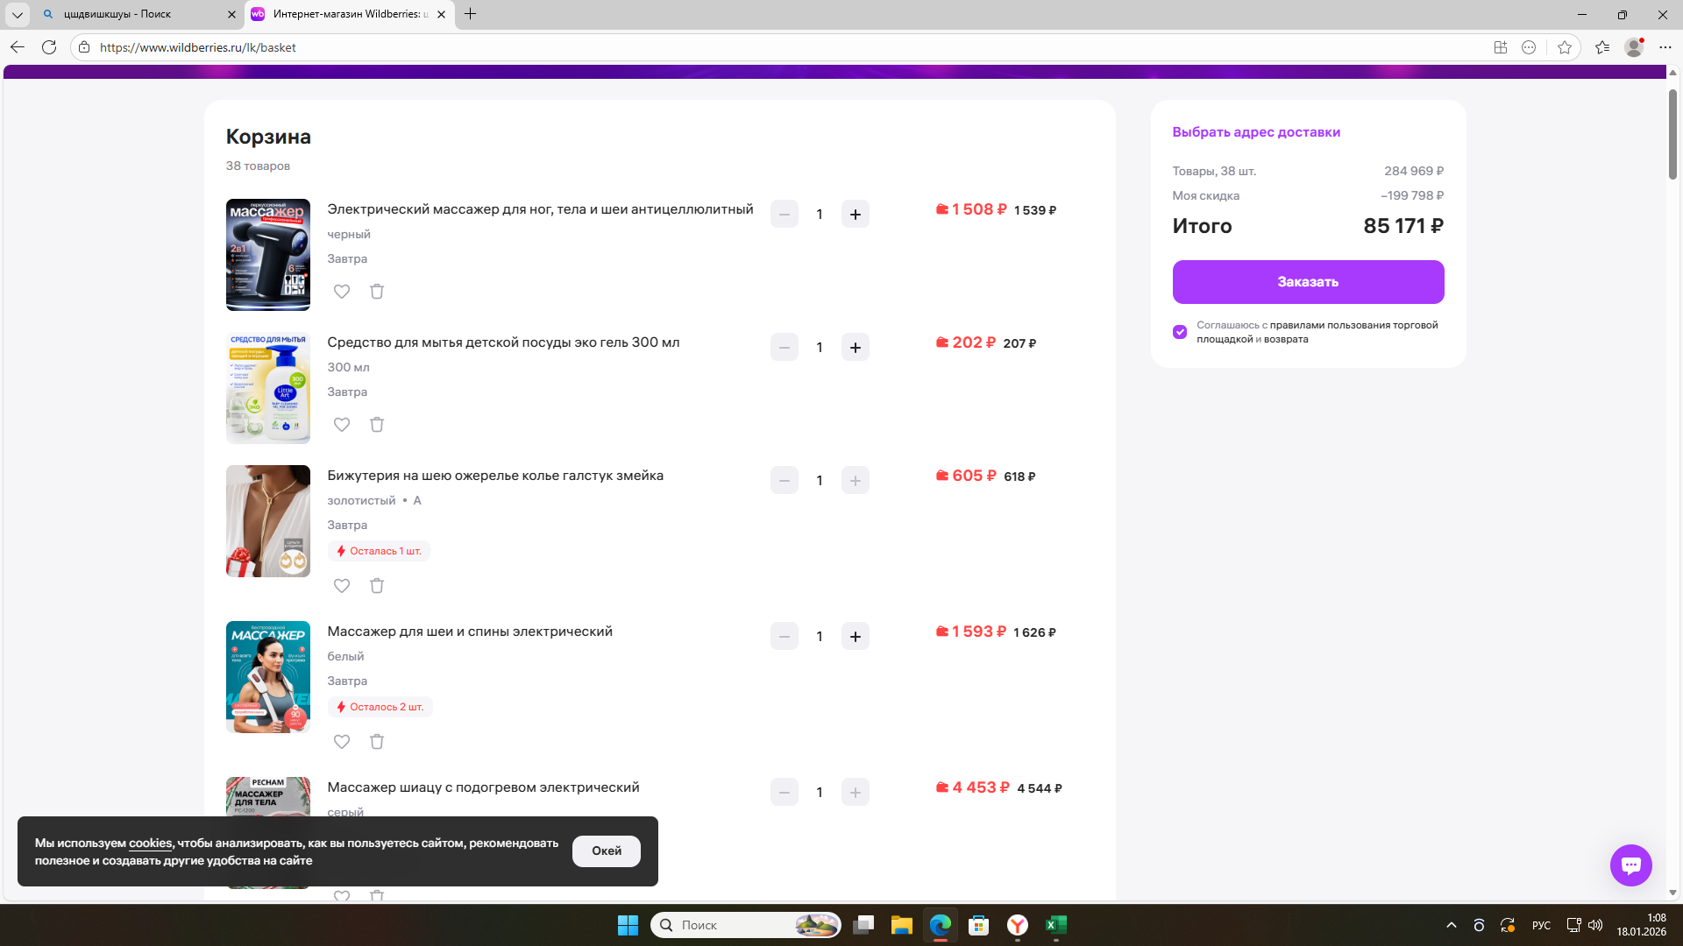1683x946 pixels.
Task: Increase quantity of the baby dish gel
Action: (x=855, y=348)
